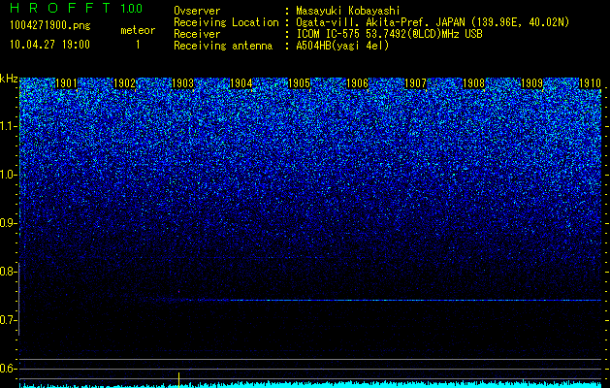The width and height of the screenshot is (610, 388).
Task: Select the file name 1004271900.png
Action: (x=50, y=26)
